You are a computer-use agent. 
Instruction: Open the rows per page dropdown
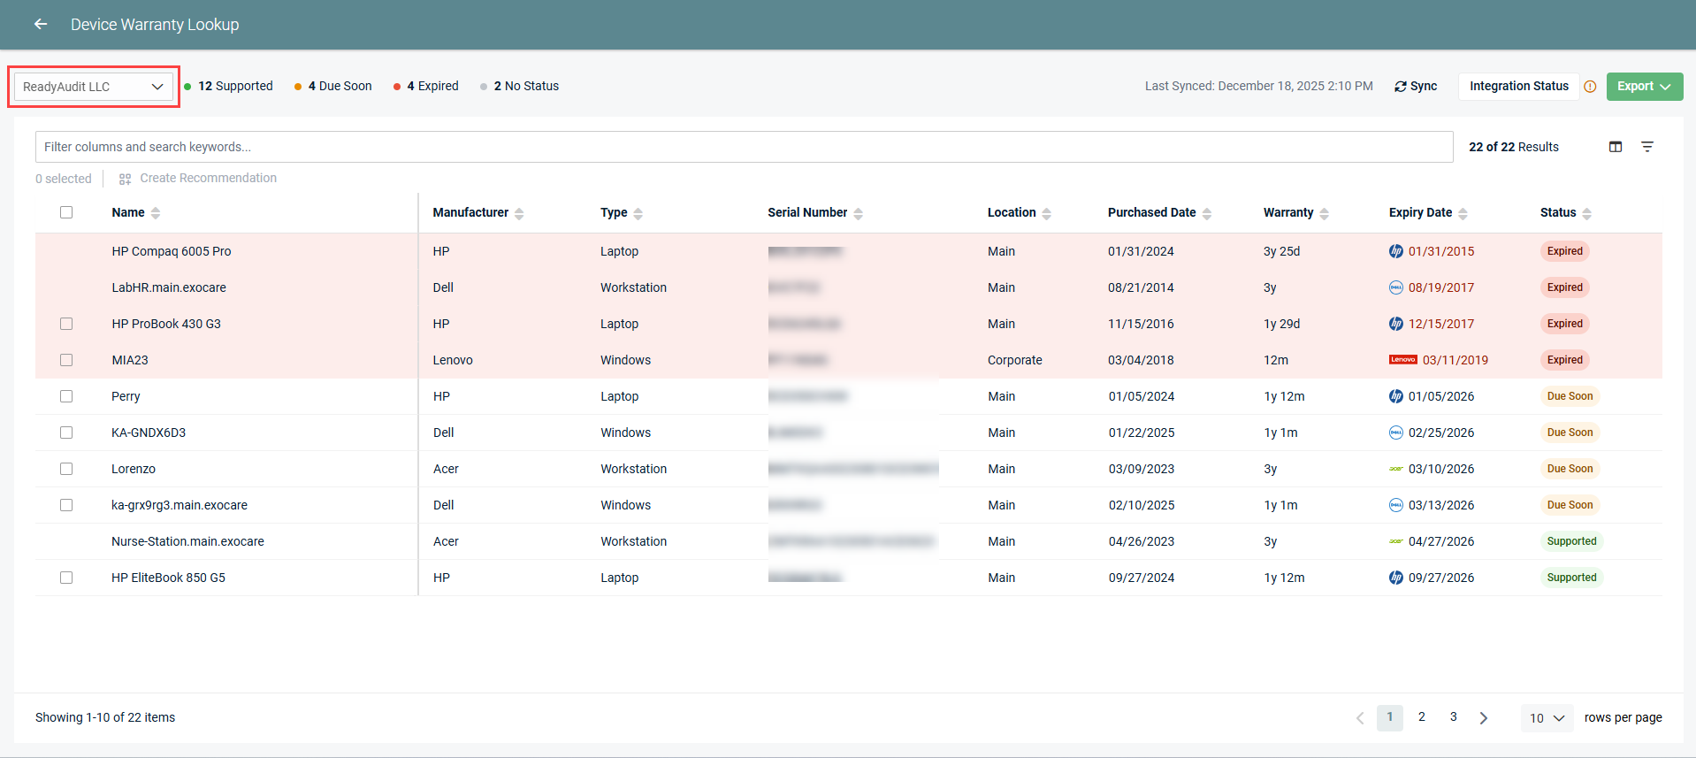pyautogui.click(x=1547, y=718)
